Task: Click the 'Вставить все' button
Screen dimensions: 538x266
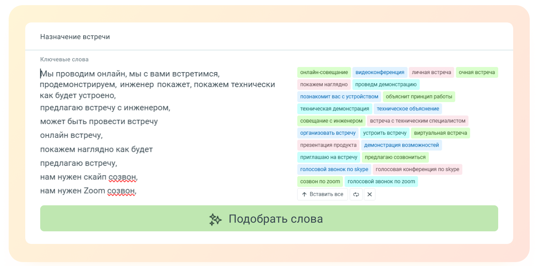Action: pos(322,194)
